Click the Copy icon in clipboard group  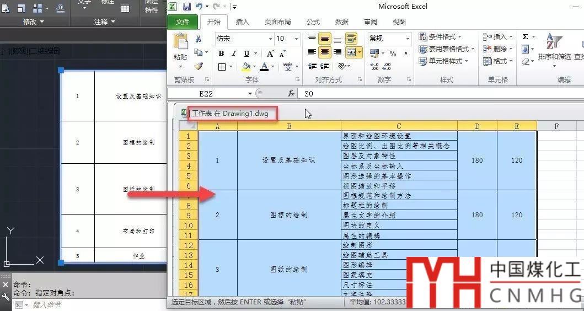coord(198,52)
